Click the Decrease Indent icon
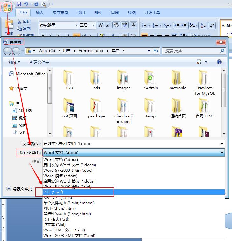The height and width of the screenshot is (241, 232). tap(177, 25)
